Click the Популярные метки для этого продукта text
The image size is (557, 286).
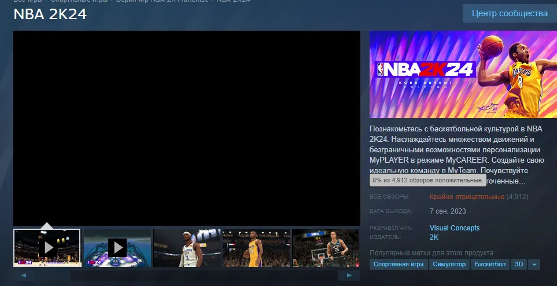tap(432, 253)
